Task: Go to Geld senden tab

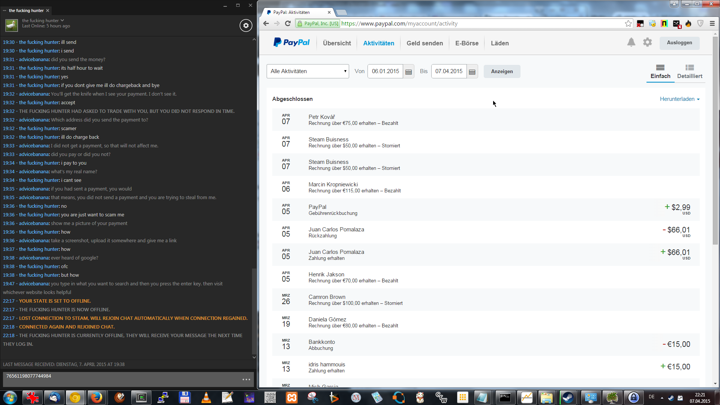Action: pos(424,43)
